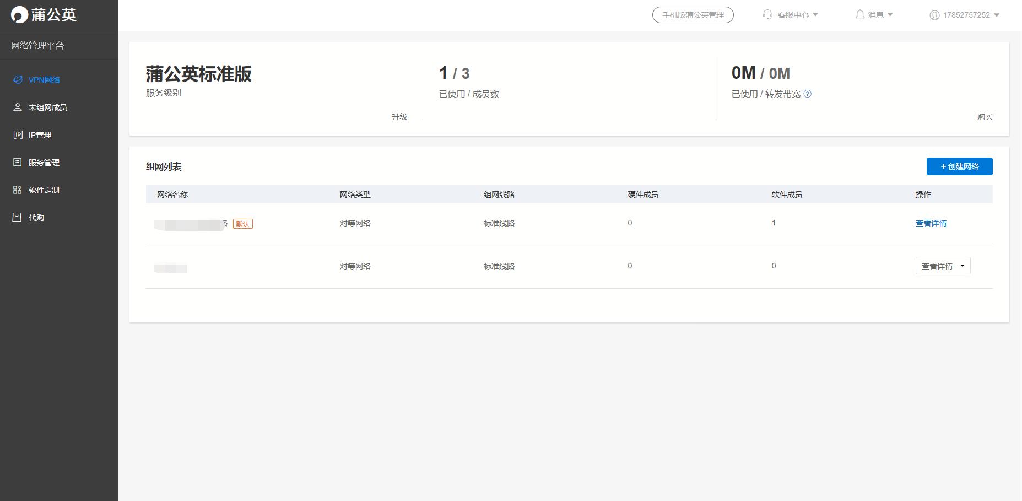
Task: Click the 已使用 / 成员数 label
Action: coord(469,94)
